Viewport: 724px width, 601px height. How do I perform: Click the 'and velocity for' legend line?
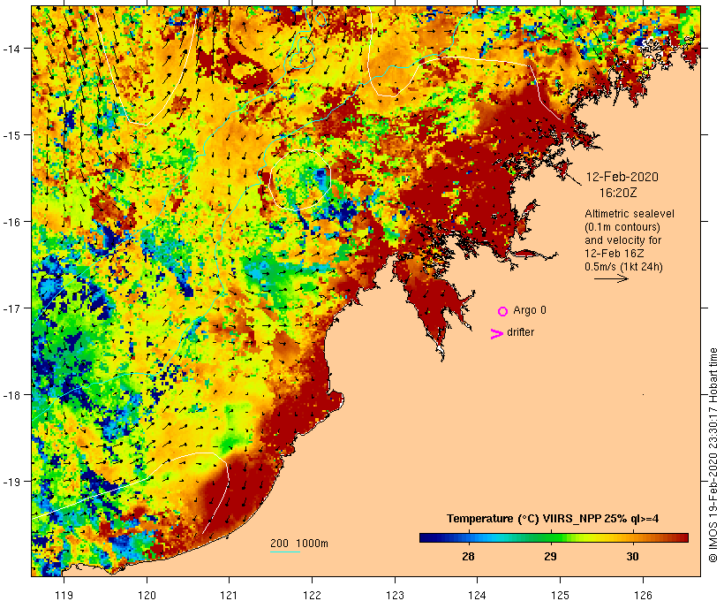(x=622, y=240)
